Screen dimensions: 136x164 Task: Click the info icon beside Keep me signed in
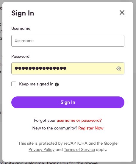coord(57,85)
